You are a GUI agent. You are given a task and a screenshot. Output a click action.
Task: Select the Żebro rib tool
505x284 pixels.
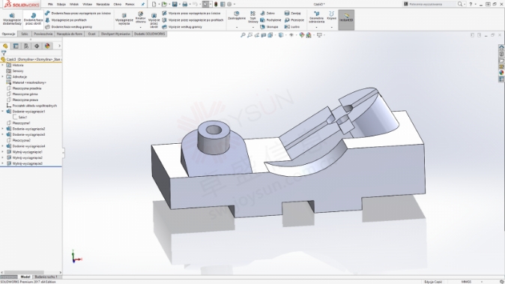coord(267,13)
